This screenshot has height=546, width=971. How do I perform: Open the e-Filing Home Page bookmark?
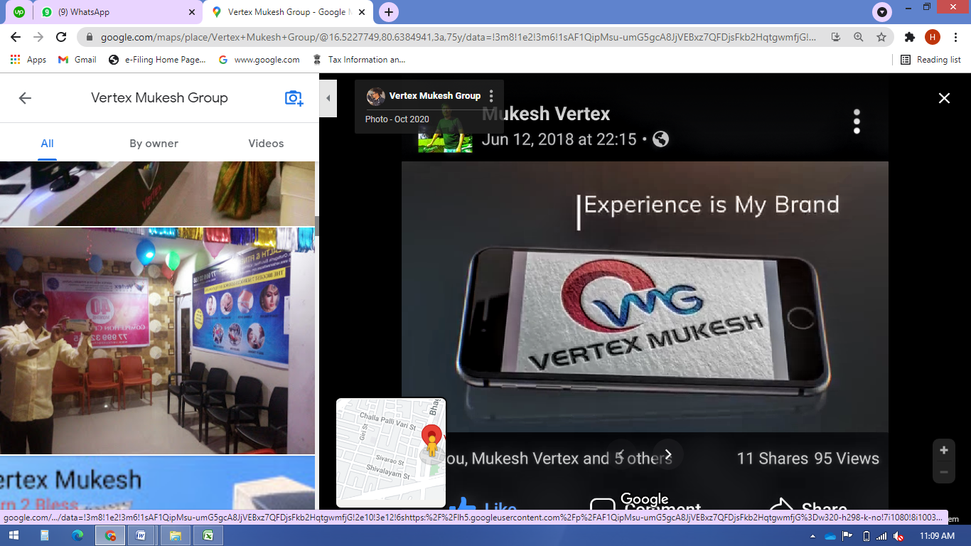pyautogui.click(x=157, y=60)
